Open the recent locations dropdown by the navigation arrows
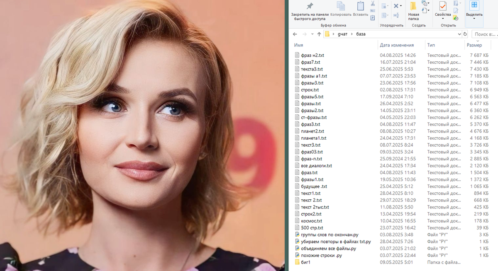Image resolution: width=498 pixels, height=271 pixels. 312,34
